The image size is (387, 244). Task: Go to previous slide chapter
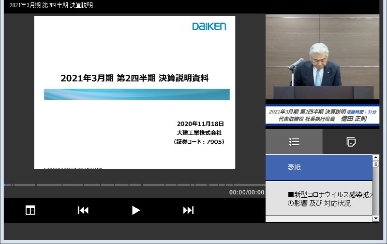[83, 210]
